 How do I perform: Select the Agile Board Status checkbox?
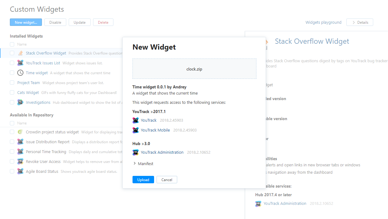click(x=12, y=172)
